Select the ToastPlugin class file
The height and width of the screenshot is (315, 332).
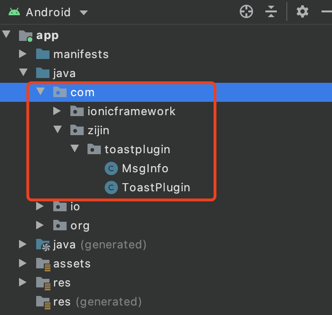click(156, 187)
